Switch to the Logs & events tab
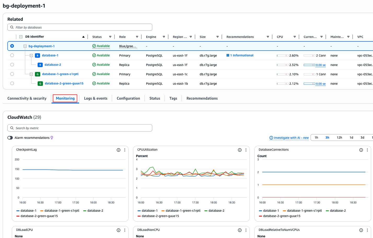This screenshot has width=373, height=238. pos(96,98)
